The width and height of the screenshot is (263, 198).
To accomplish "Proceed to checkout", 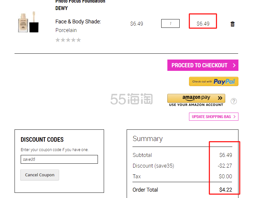I will click(203, 65).
